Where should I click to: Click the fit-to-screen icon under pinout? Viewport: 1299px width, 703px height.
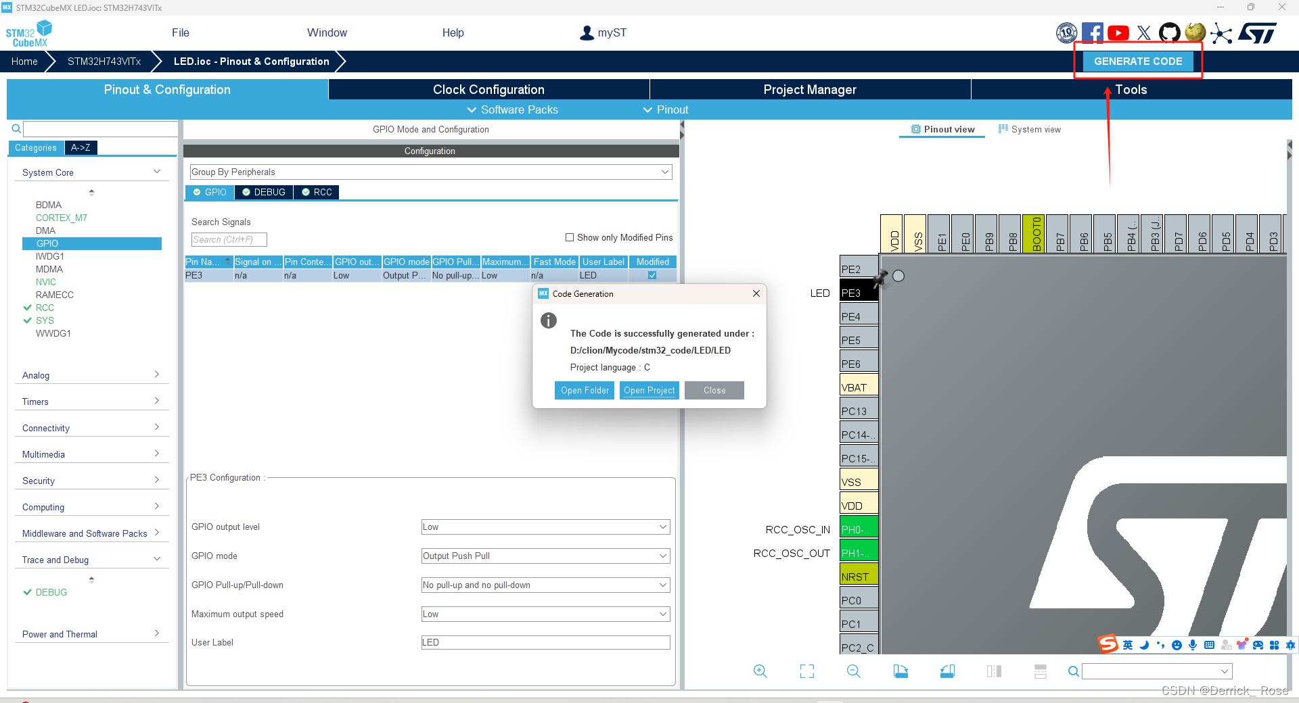pyautogui.click(x=807, y=671)
